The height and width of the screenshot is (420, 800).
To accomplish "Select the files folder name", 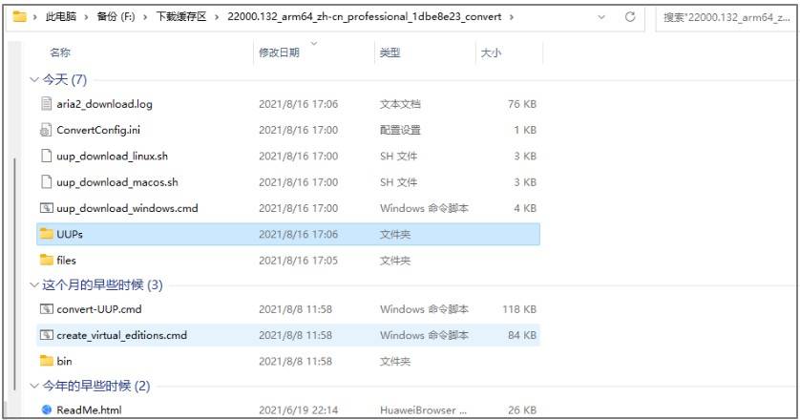I will [66, 260].
